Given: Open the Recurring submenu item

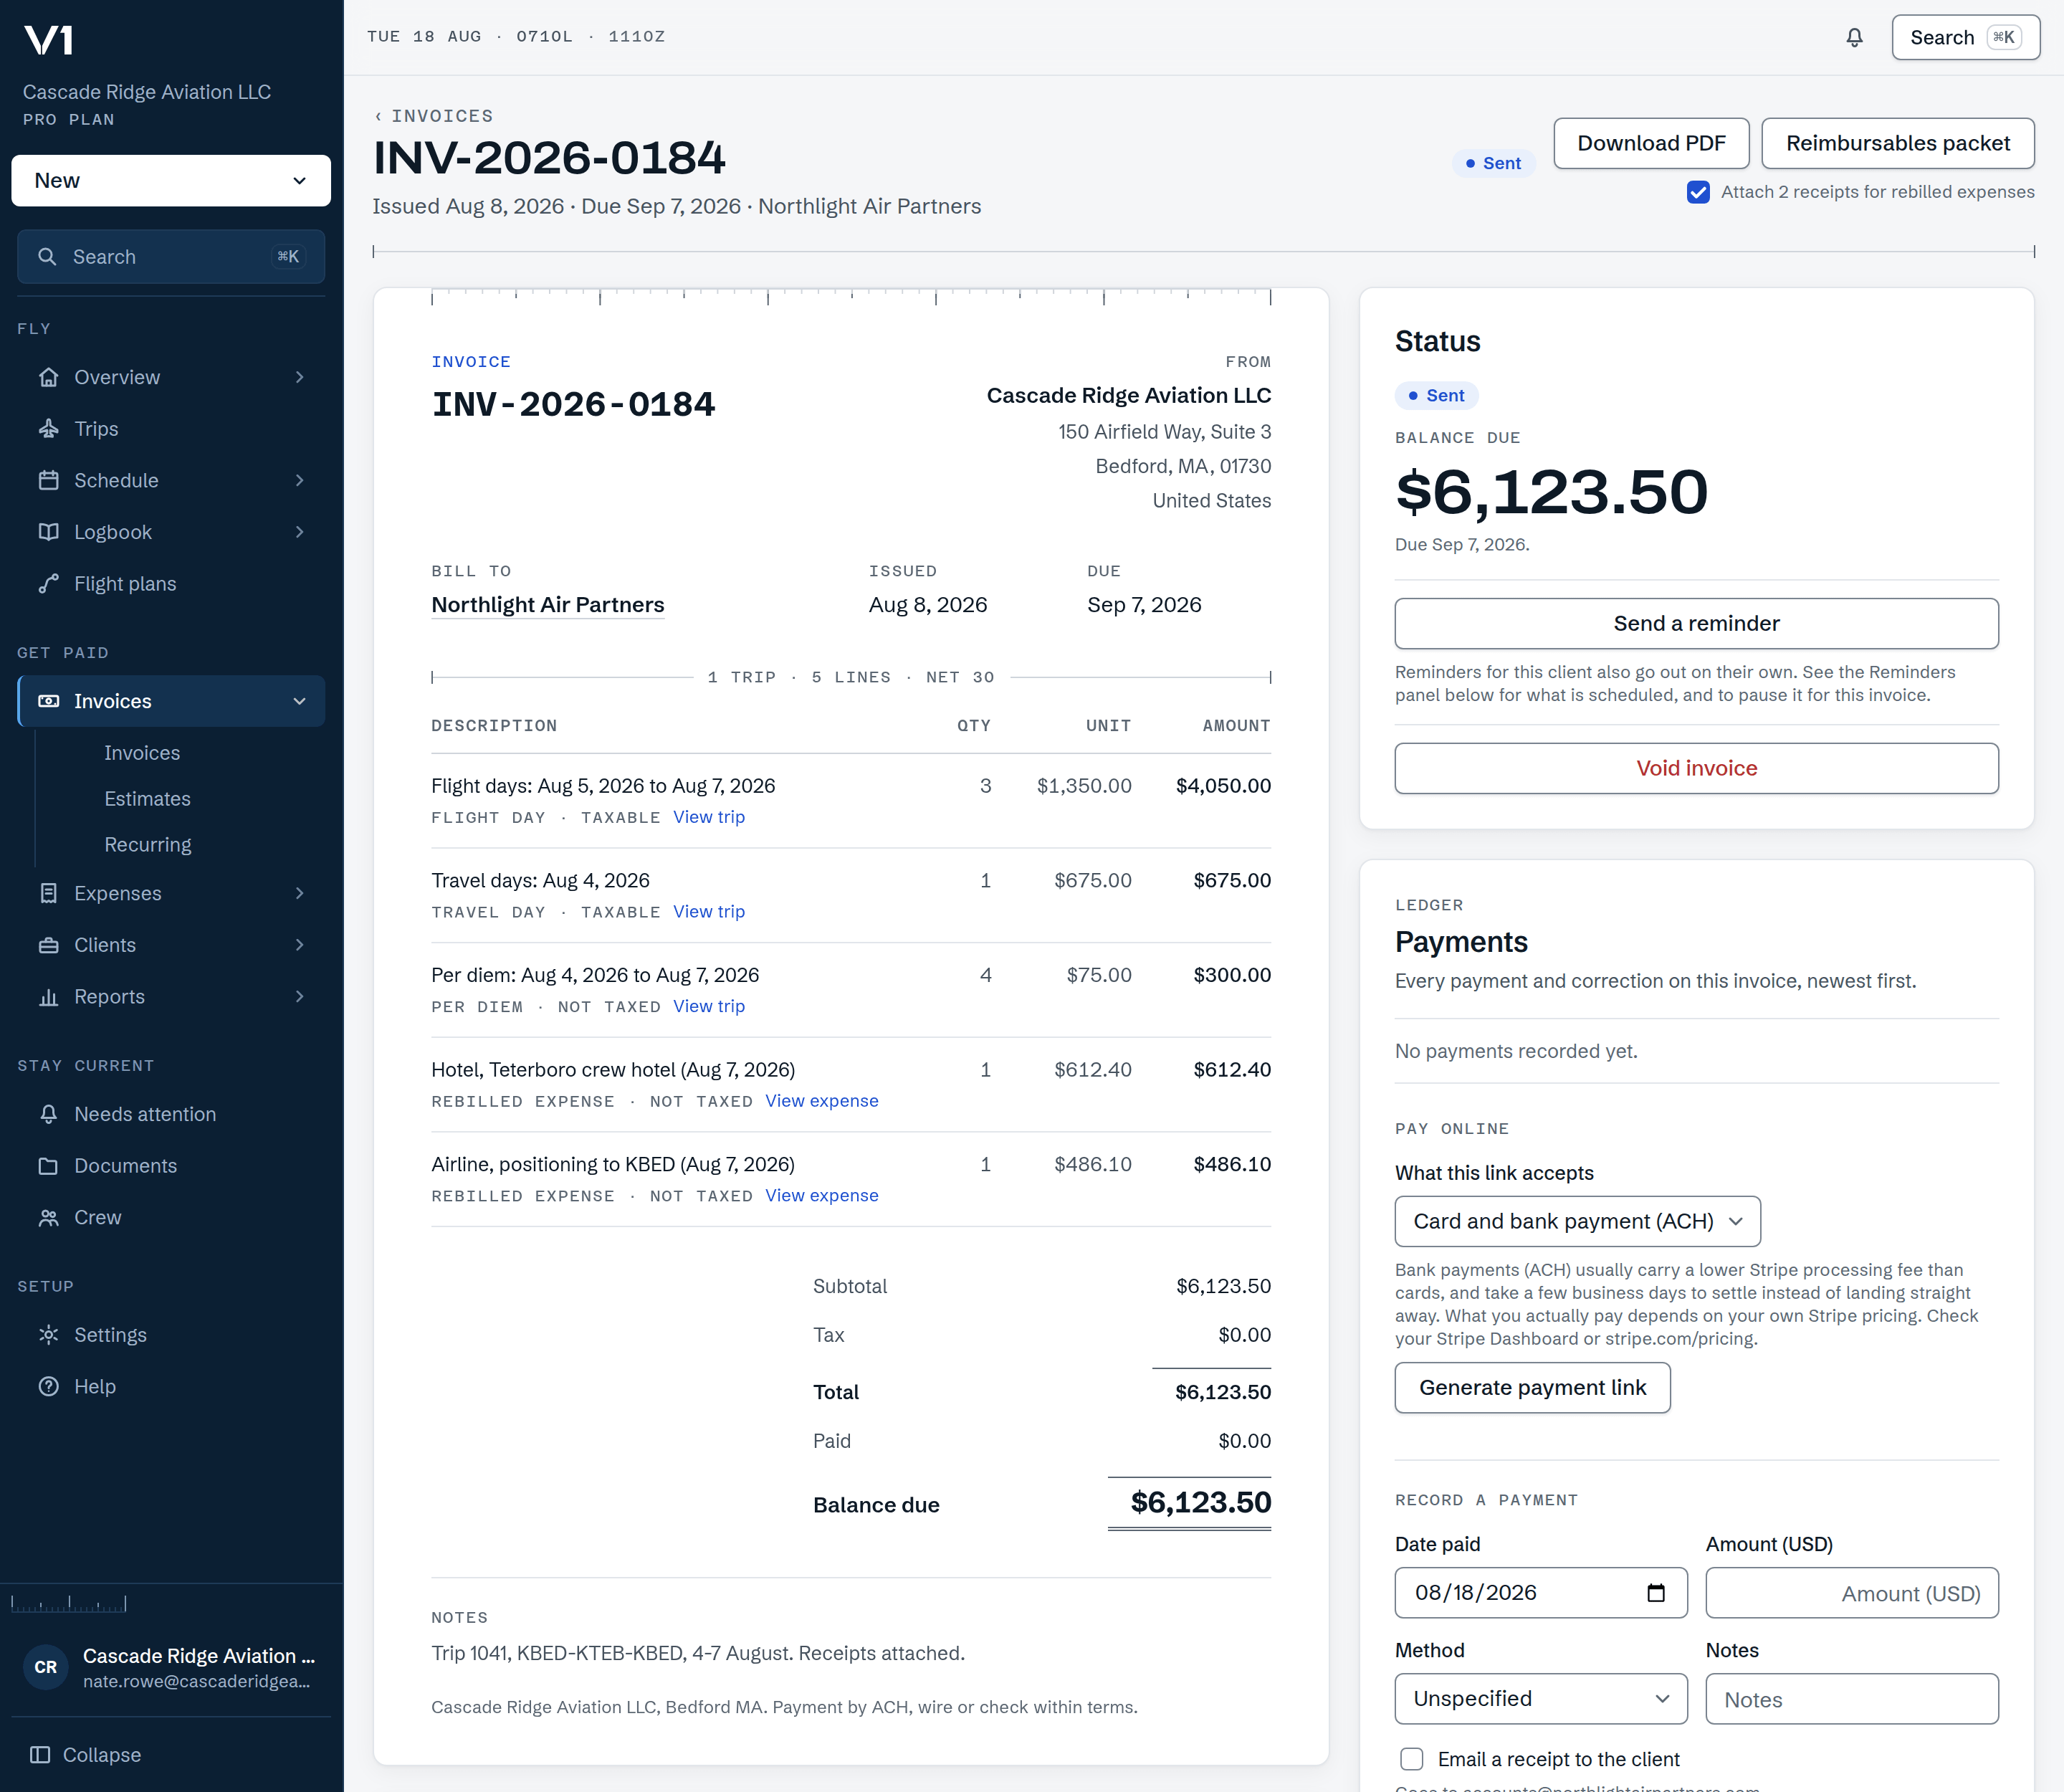Looking at the screenshot, I should pos(148,845).
